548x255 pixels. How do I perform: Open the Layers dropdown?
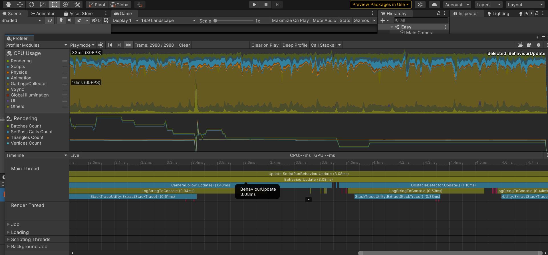488,5
